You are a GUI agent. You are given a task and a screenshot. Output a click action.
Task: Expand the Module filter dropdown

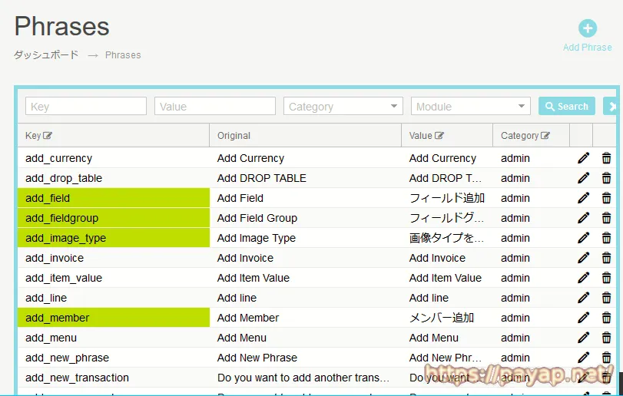click(471, 107)
